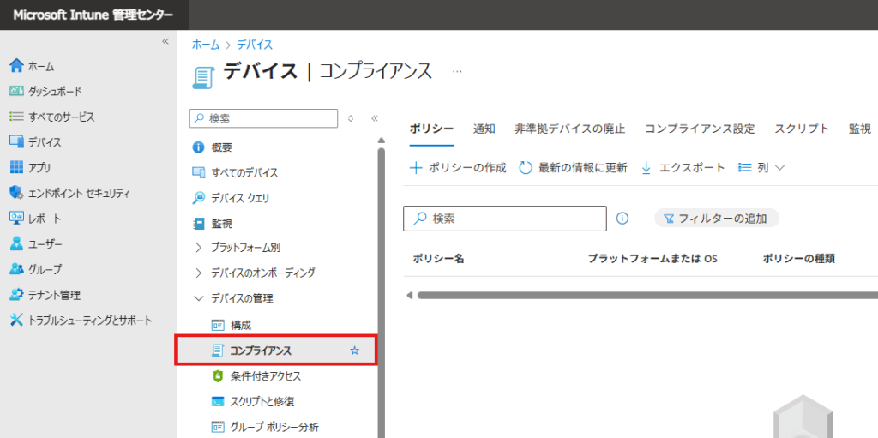
Task: Click the policy list 検索 field
Action: pos(504,219)
